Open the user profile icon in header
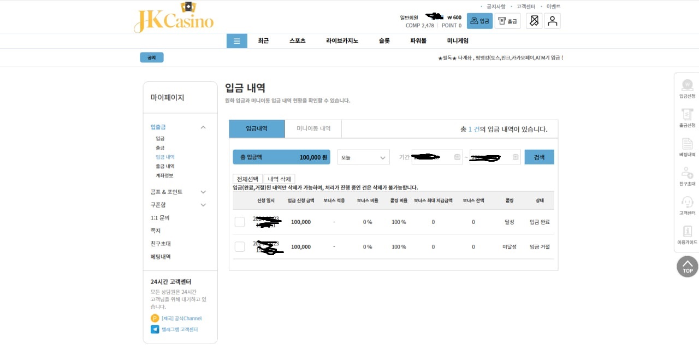This screenshot has width=699, height=348. point(552,21)
